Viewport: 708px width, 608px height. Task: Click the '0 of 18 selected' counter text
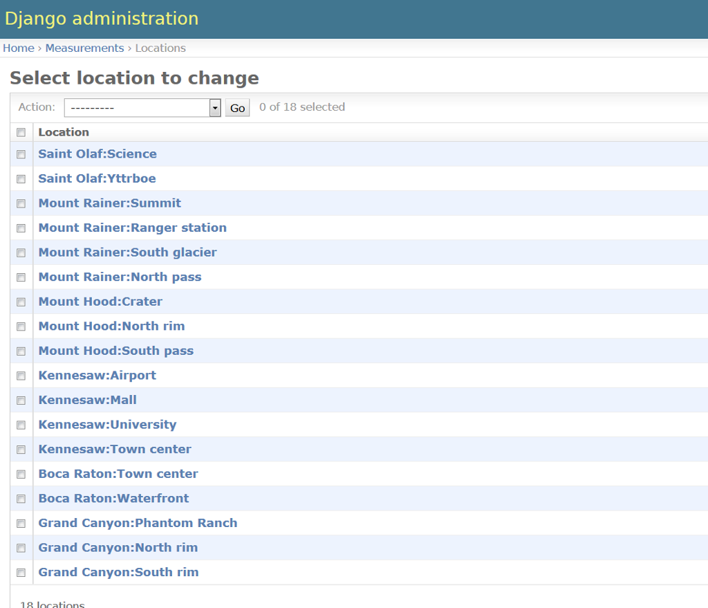point(302,107)
